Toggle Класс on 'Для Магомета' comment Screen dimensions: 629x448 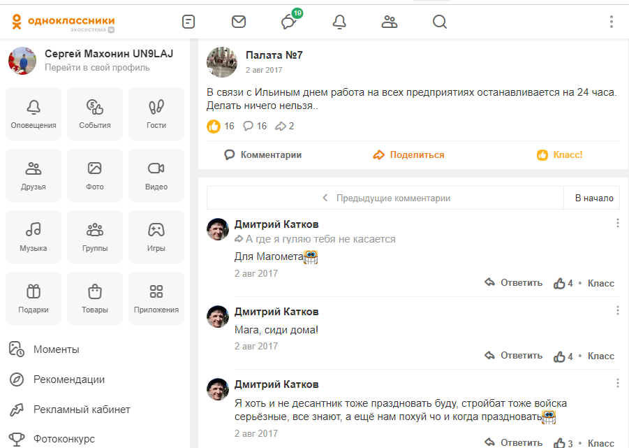click(601, 284)
